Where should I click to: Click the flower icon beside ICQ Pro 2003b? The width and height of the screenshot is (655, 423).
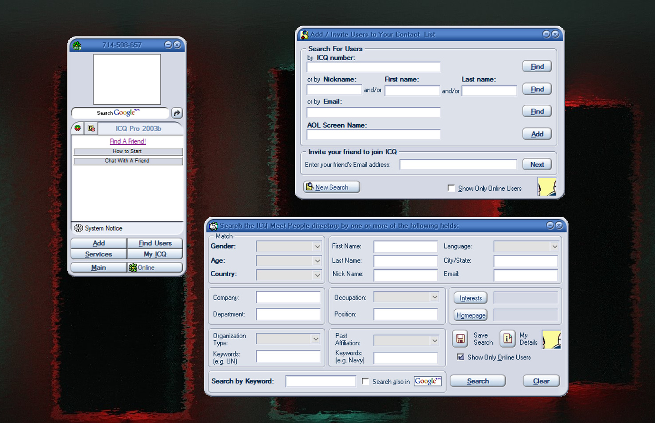tap(78, 128)
